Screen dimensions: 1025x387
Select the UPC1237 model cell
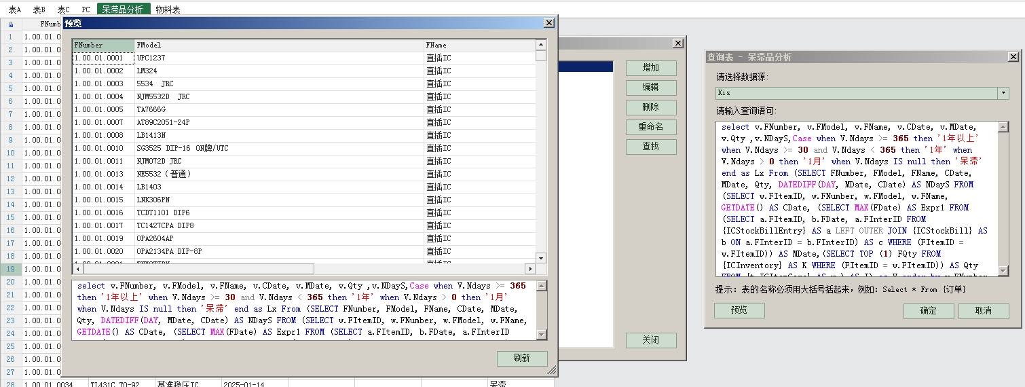tap(280, 58)
